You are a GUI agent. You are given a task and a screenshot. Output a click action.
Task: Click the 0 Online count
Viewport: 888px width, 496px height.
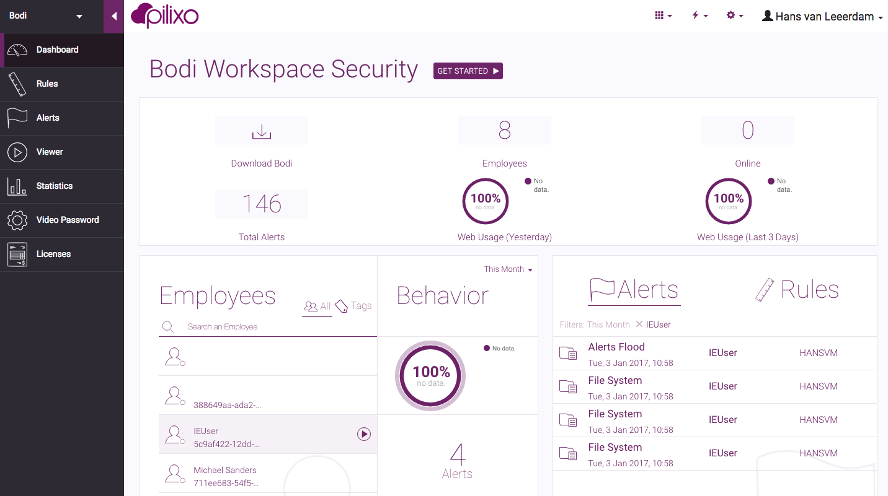[x=748, y=131]
